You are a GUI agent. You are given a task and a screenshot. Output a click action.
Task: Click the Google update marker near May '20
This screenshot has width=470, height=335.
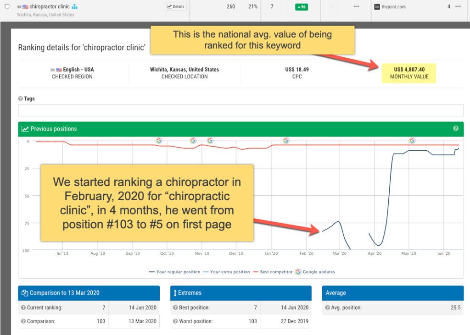point(412,141)
